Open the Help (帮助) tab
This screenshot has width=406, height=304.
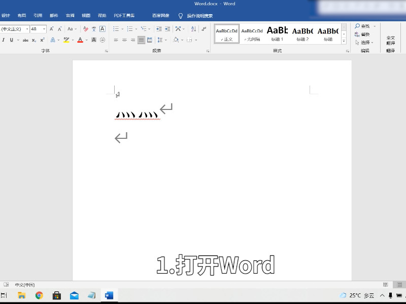102,16
